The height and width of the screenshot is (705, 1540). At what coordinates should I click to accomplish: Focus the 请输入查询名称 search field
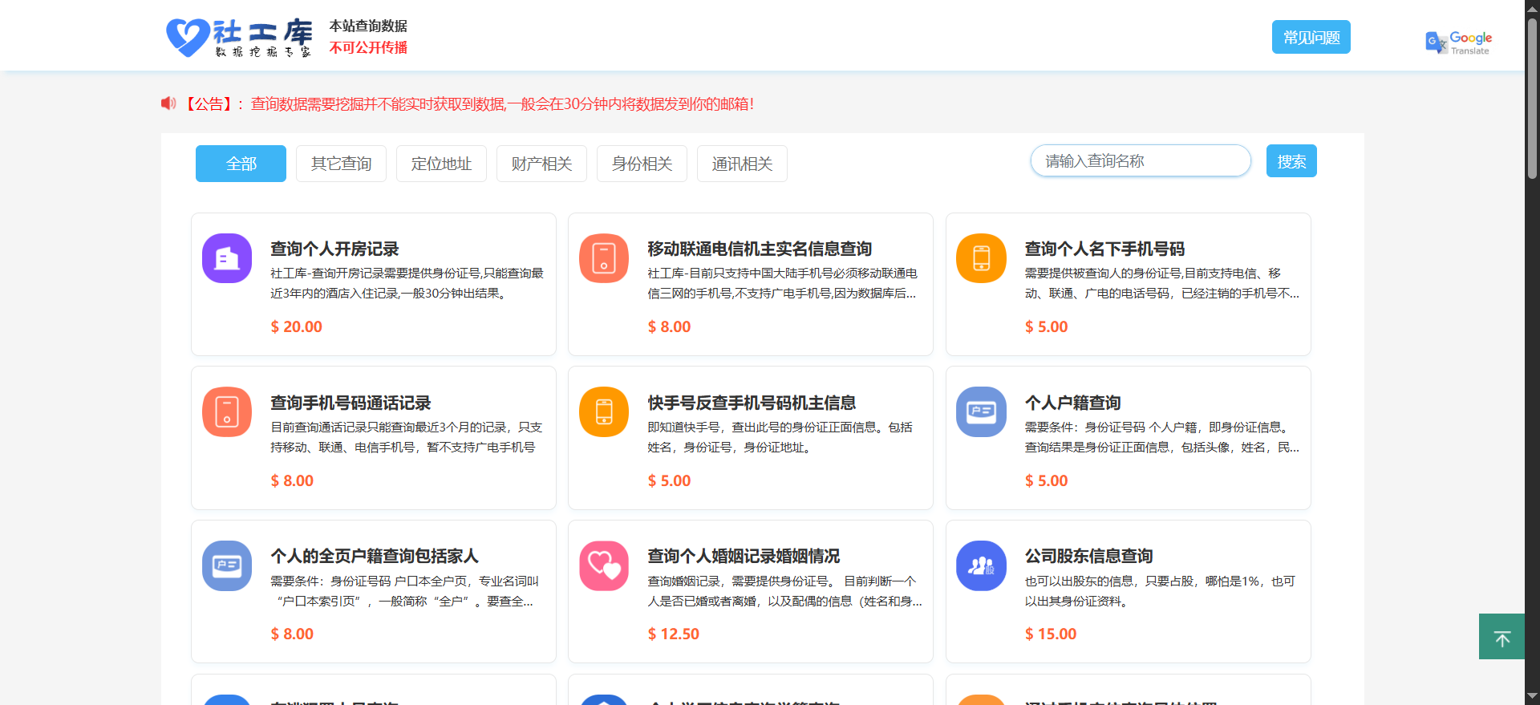point(1140,161)
